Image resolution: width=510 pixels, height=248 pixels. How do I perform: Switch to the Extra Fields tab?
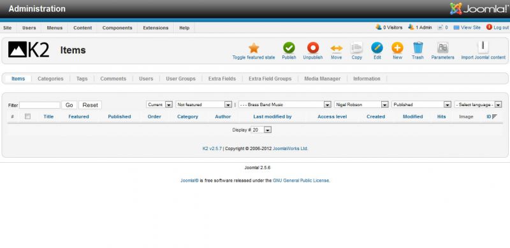pyautogui.click(x=222, y=79)
